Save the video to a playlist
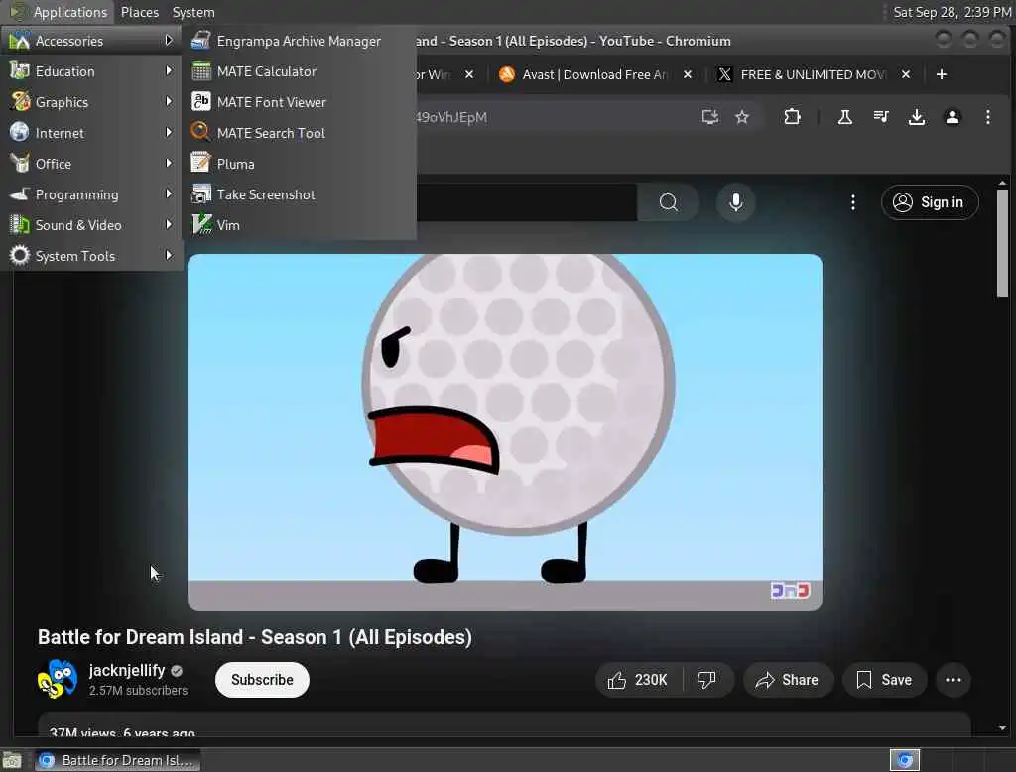 pyautogui.click(x=884, y=680)
